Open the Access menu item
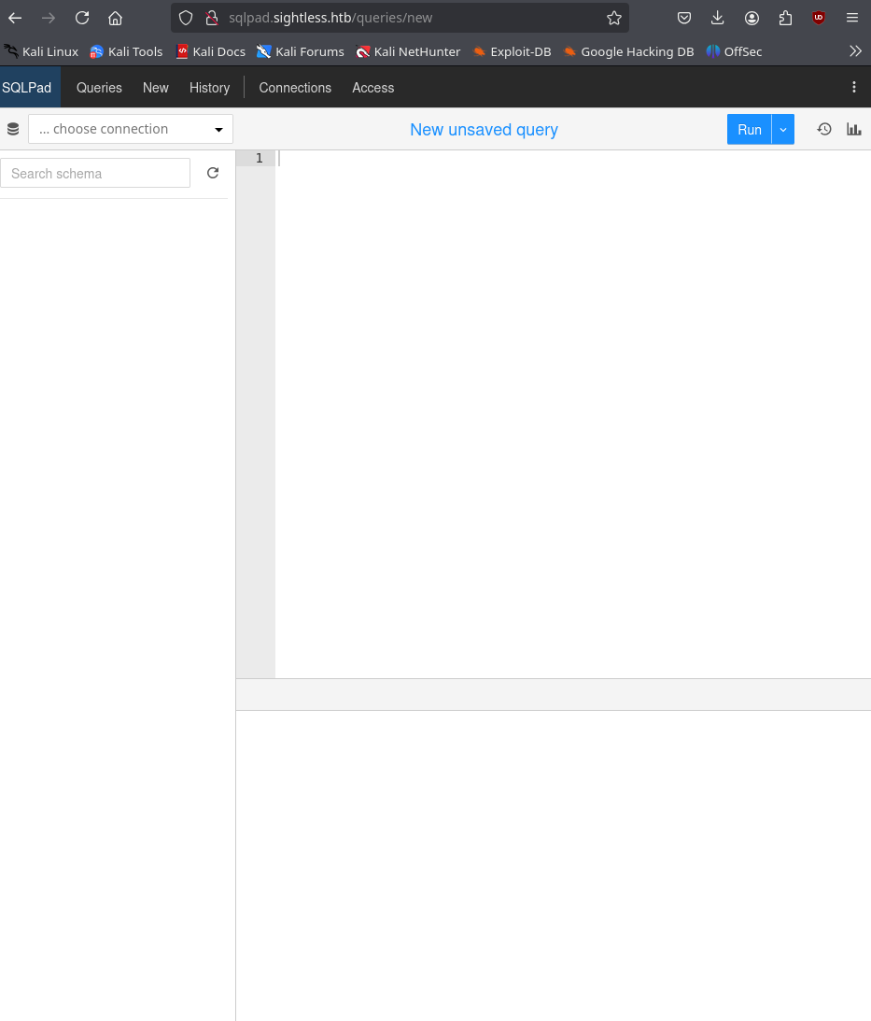871x1021 pixels. [x=373, y=87]
